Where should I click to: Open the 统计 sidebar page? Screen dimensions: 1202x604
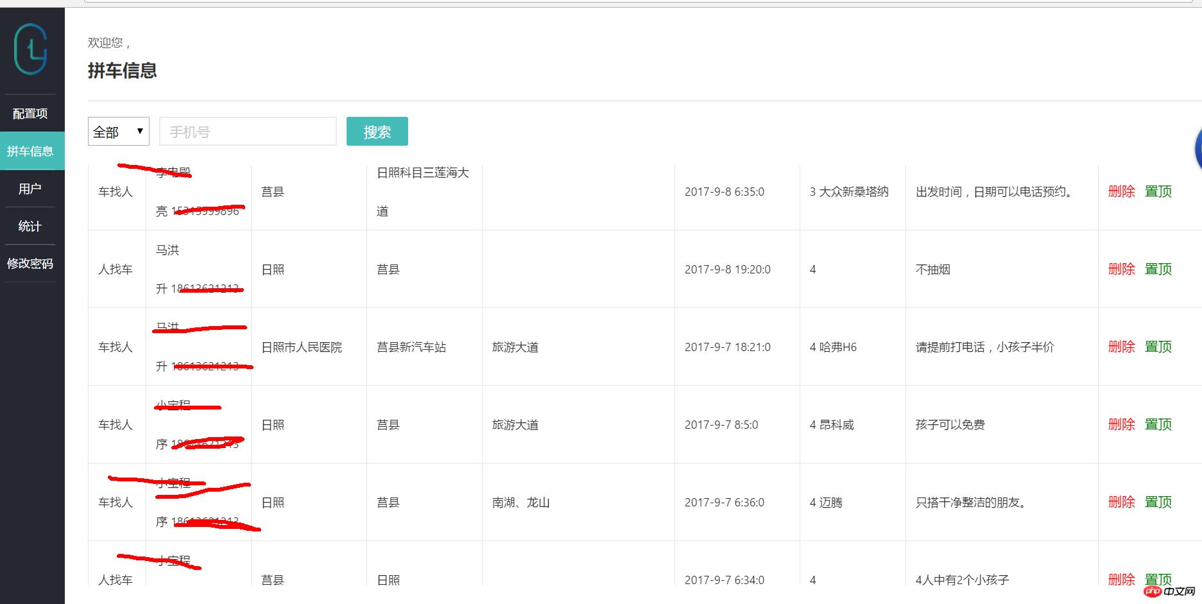click(30, 226)
